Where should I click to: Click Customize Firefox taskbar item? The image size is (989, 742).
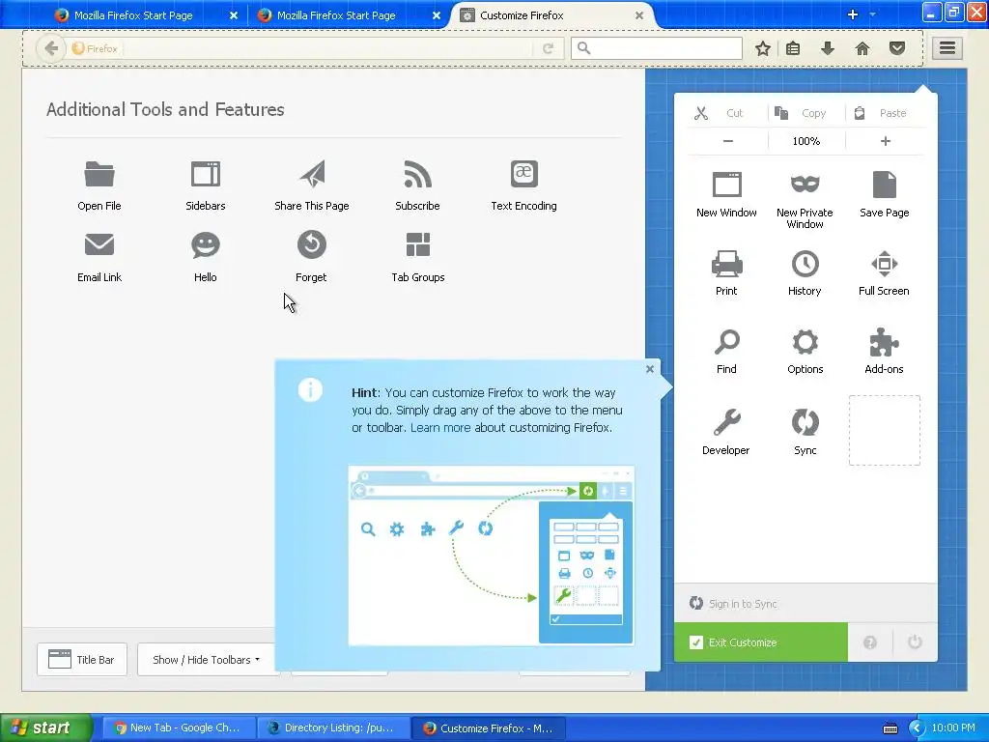(x=488, y=728)
